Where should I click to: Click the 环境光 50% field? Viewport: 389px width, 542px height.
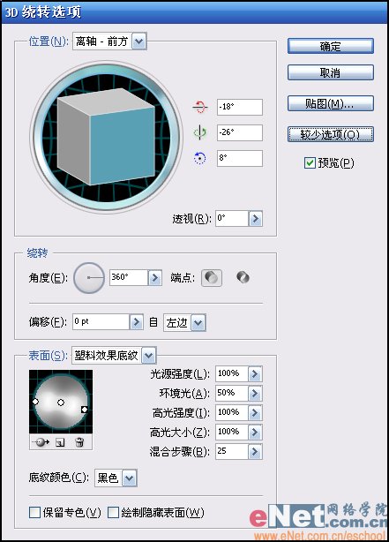(231, 393)
